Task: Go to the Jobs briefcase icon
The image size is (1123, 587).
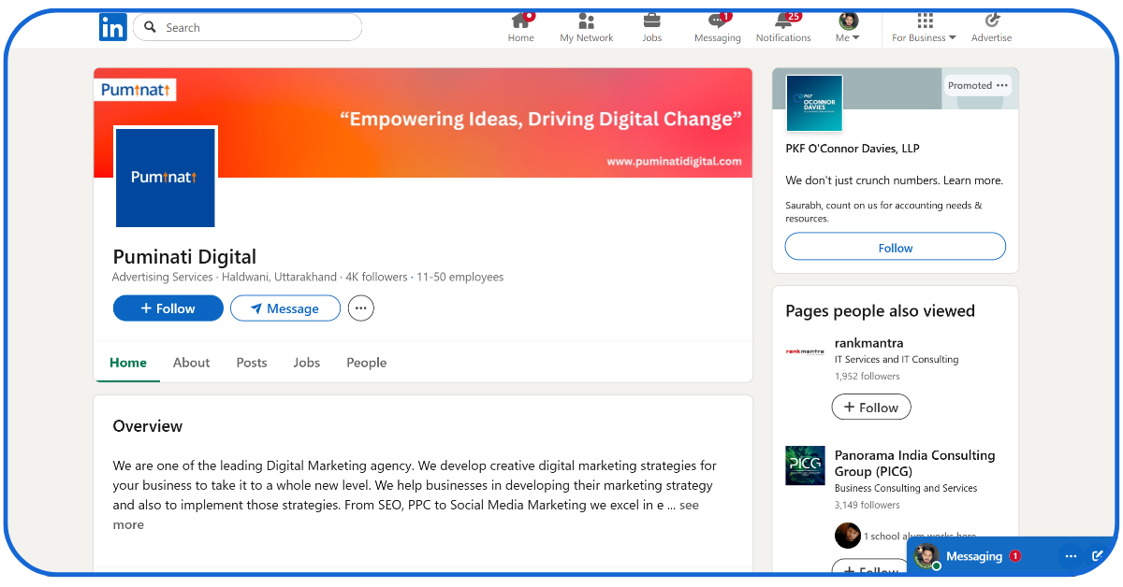Action: (x=652, y=28)
